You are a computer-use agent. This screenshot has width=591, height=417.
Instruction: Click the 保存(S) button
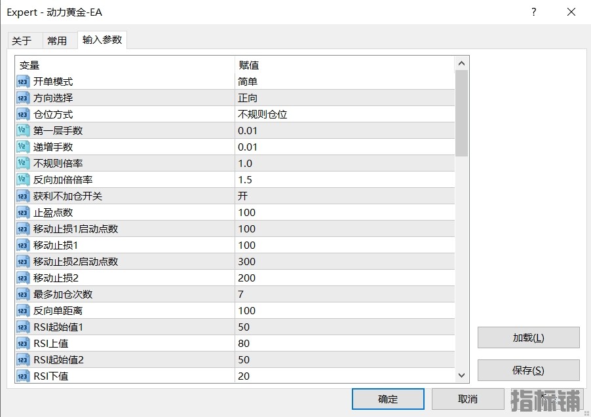(x=528, y=371)
